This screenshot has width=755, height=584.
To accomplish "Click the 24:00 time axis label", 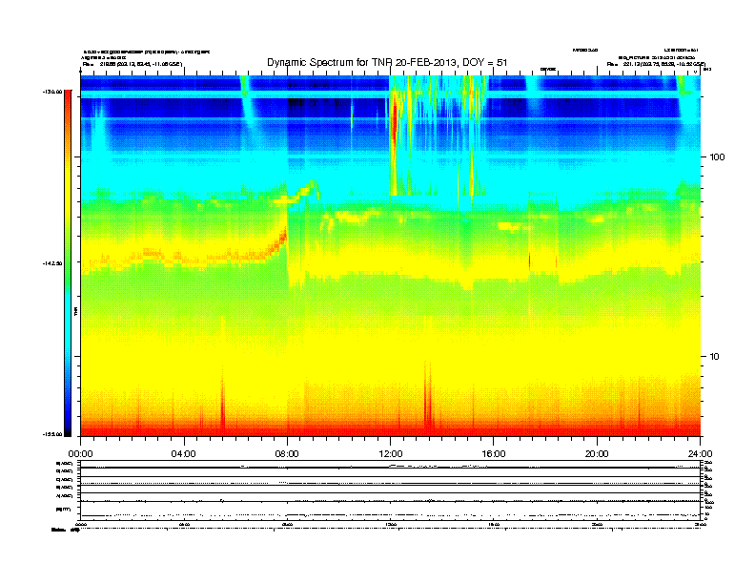I will (700, 454).
